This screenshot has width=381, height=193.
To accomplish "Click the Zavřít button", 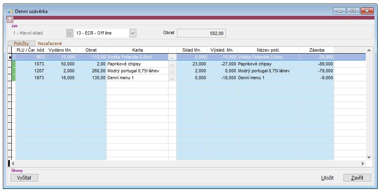I will 357,178.
